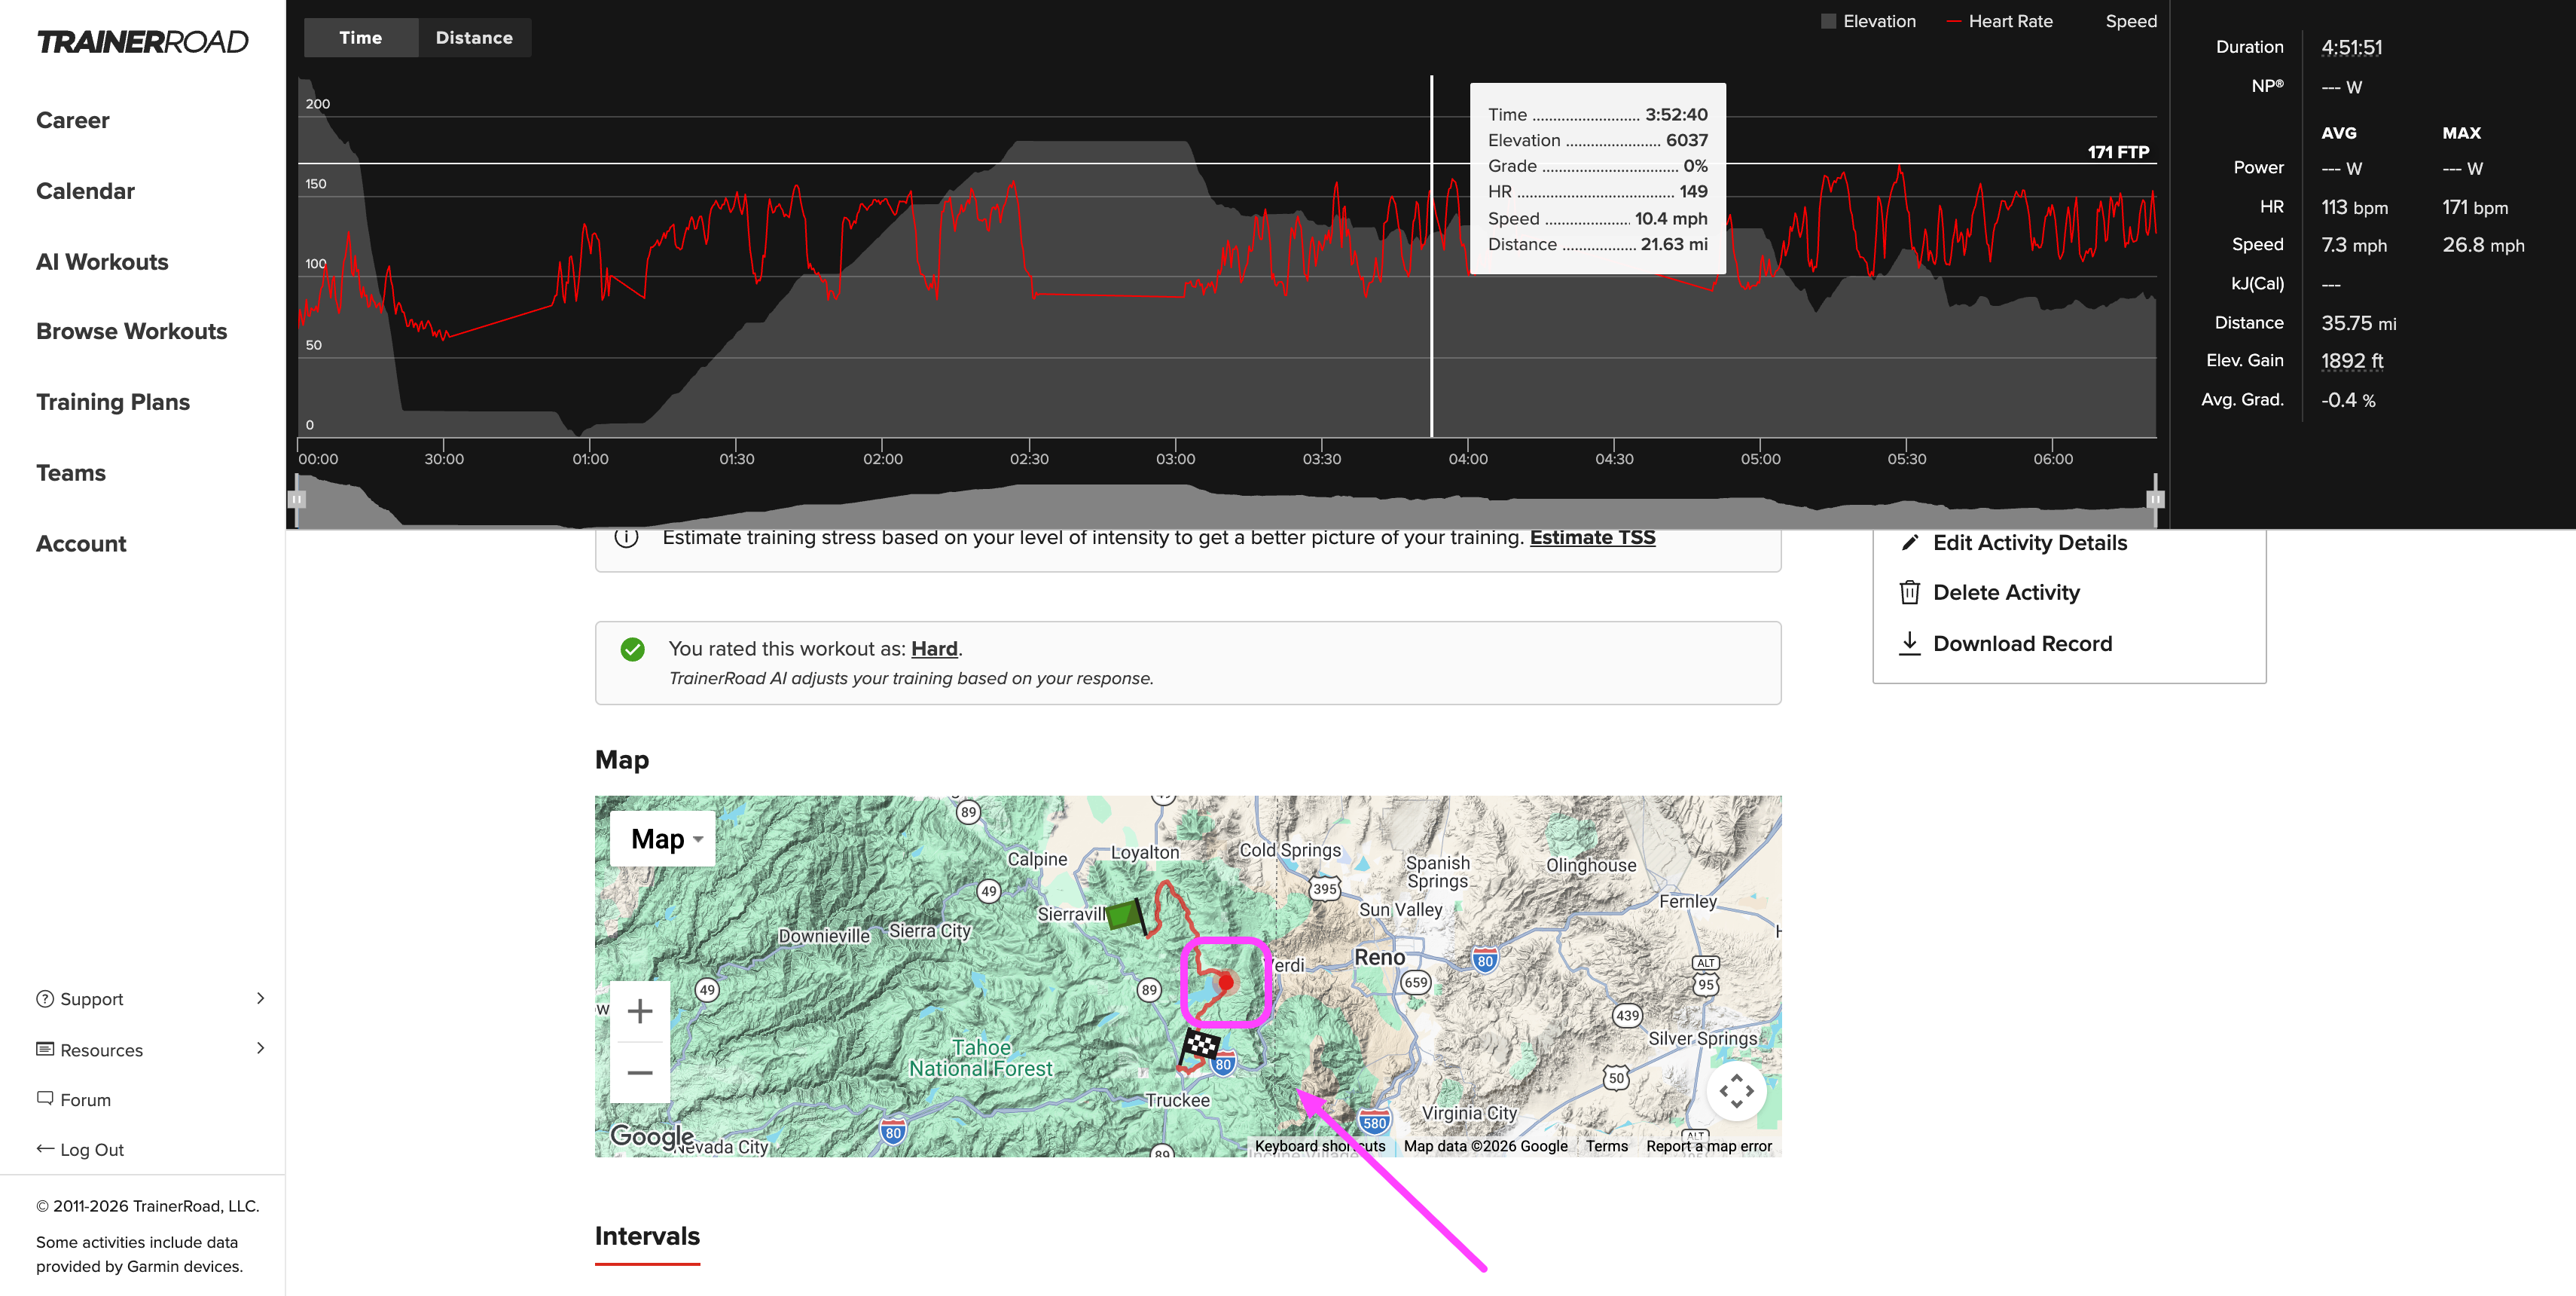Click the Forum speech bubble icon

coord(45,1098)
